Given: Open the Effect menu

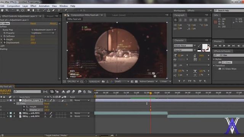Looking at the screenshot, I should [33, 6].
